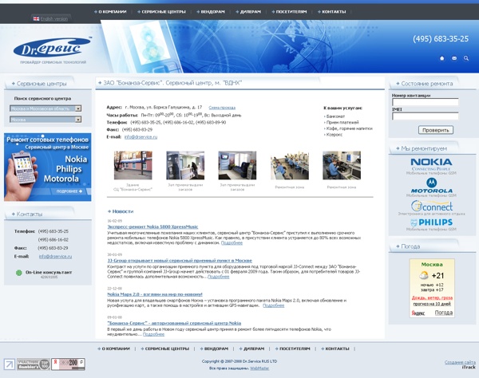The width and height of the screenshot is (479, 378).
Task: Switch to the English version link
Action: pos(54,18)
